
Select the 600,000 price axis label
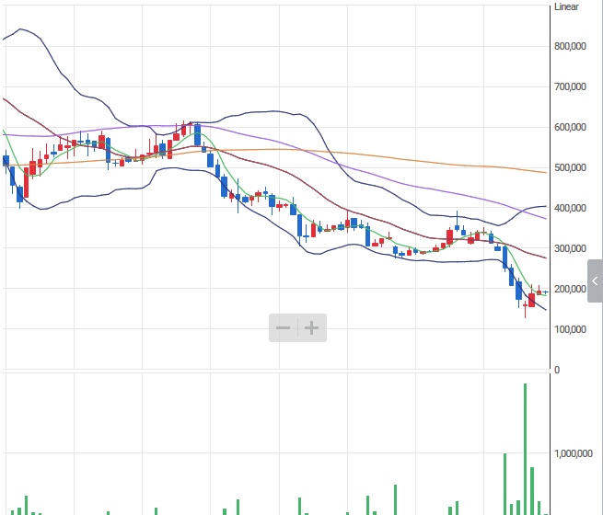click(x=570, y=127)
